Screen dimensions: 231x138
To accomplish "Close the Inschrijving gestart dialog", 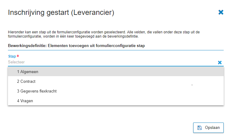I will [221, 12].
